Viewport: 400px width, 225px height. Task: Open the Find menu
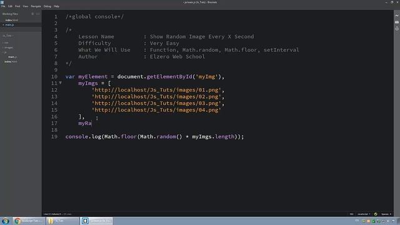click(x=17, y=6)
